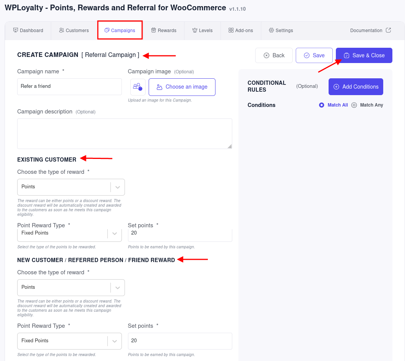Screen dimensions: 405x361
Task: Click inside the Campaign description field
Action: tap(125, 133)
